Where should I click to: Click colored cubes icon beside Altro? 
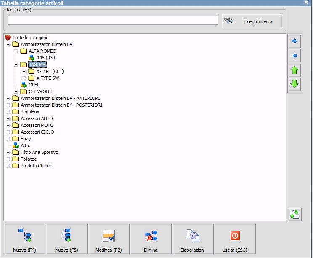(16, 145)
